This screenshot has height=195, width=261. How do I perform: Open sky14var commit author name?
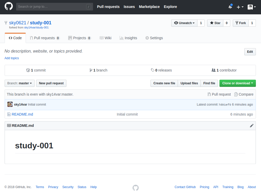[21, 105]
